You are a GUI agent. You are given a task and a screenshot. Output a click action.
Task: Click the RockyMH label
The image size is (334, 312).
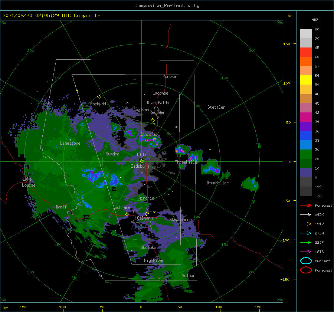coord(98,104)
